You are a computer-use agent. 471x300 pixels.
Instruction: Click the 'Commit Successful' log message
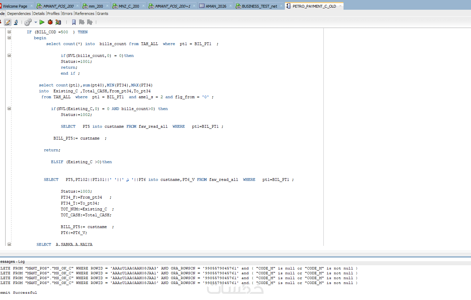[x=18, y=292]
